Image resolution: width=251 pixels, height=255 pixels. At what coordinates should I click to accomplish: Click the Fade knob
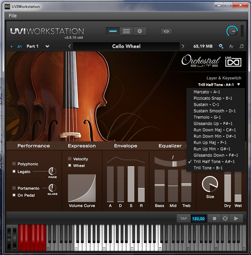pos(52,171)
